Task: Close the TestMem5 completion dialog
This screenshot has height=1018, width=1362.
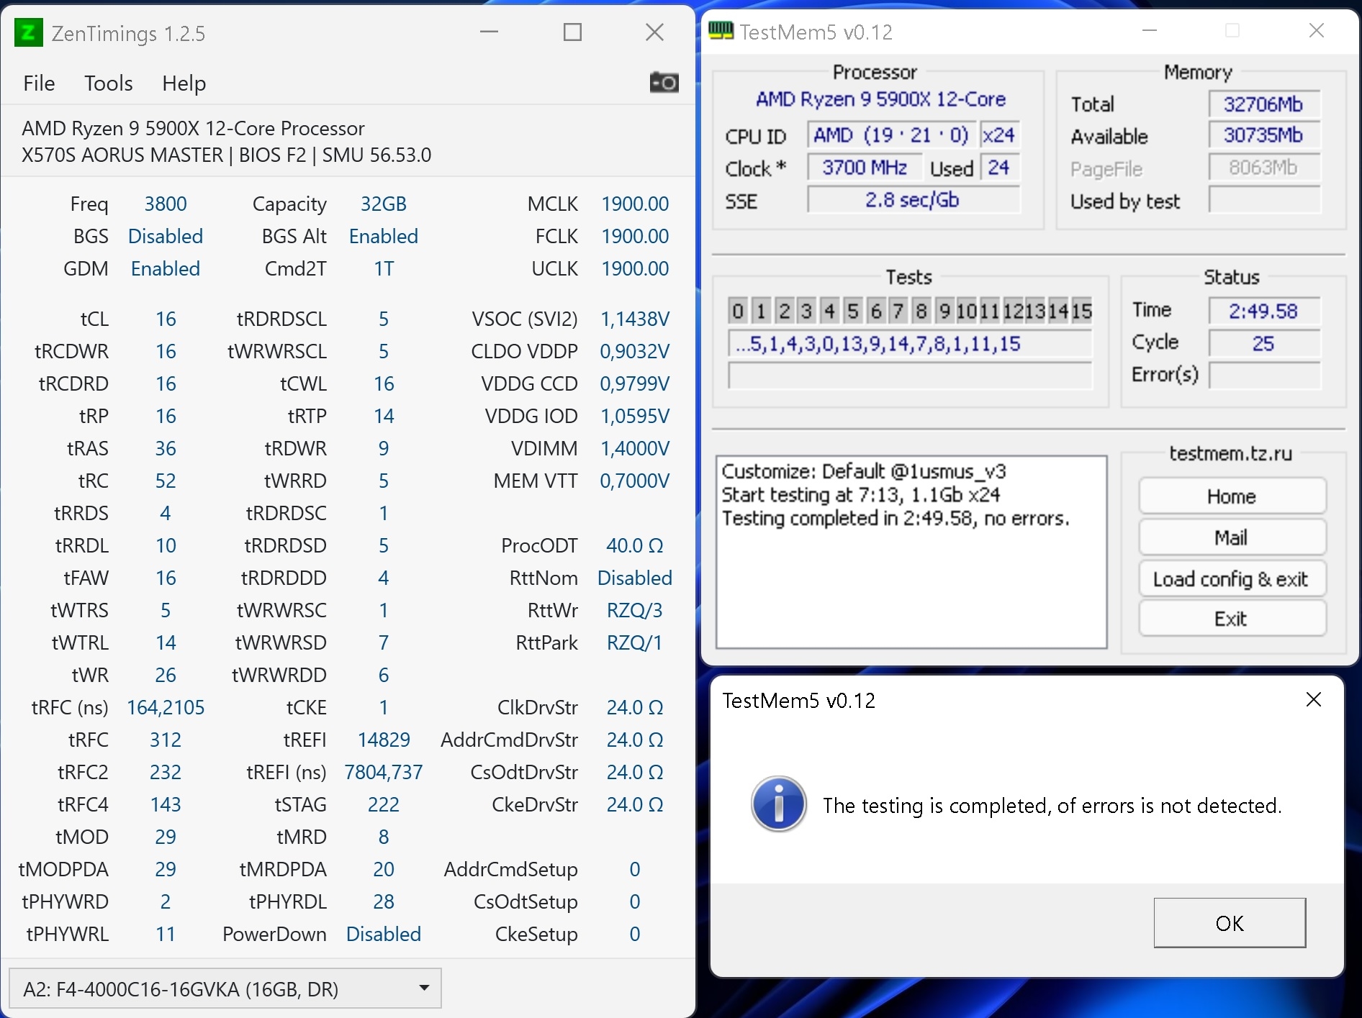Action: 1313,699
